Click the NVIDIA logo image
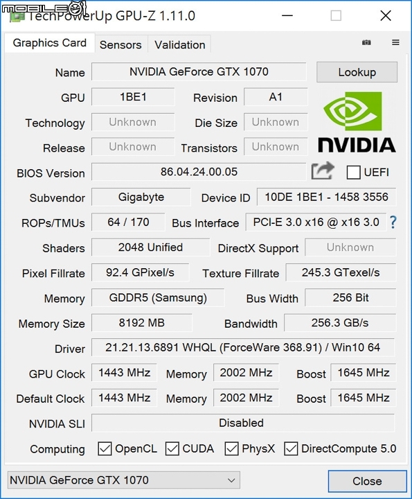The image size is (412, 499). click(357, 122)
